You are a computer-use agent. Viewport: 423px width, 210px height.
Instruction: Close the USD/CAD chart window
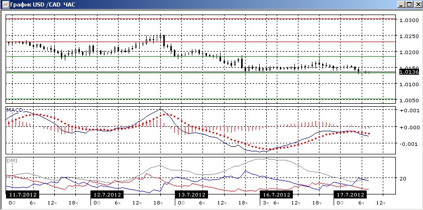[x=417, y=5]
